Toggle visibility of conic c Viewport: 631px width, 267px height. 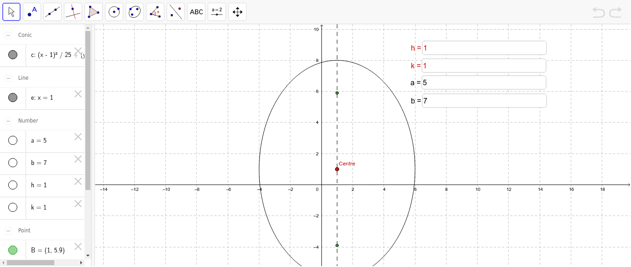tap(13, 55)
